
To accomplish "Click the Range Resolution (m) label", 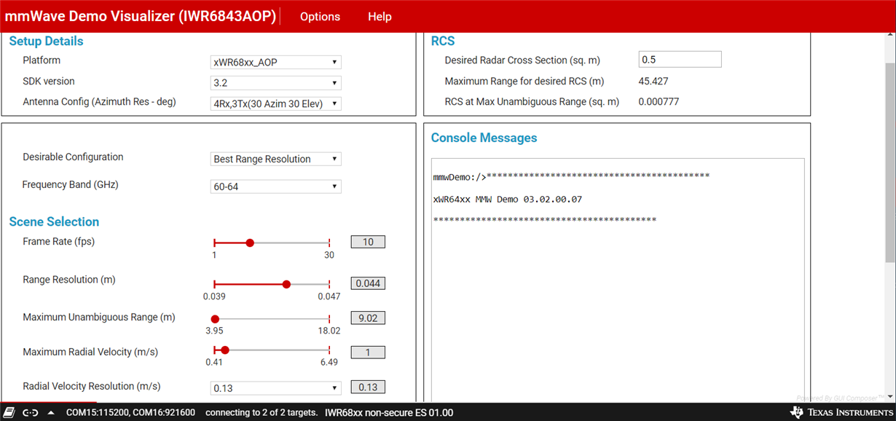I will [x=69, y=279].
